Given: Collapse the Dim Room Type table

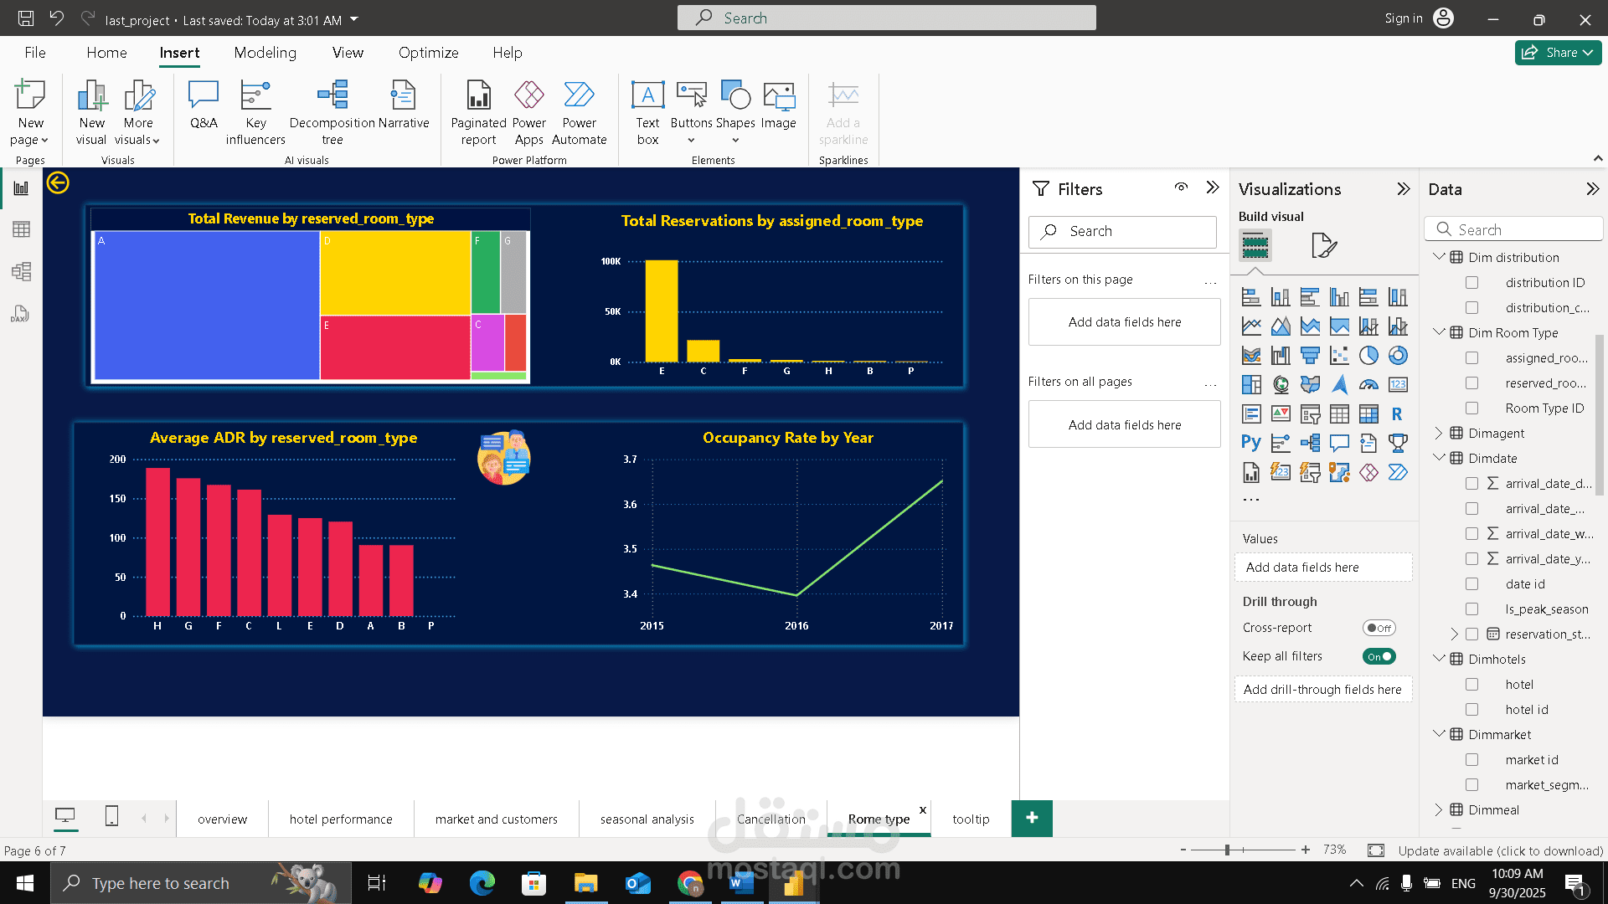Looking at the screenshot, I should (x=1439, y=332).
